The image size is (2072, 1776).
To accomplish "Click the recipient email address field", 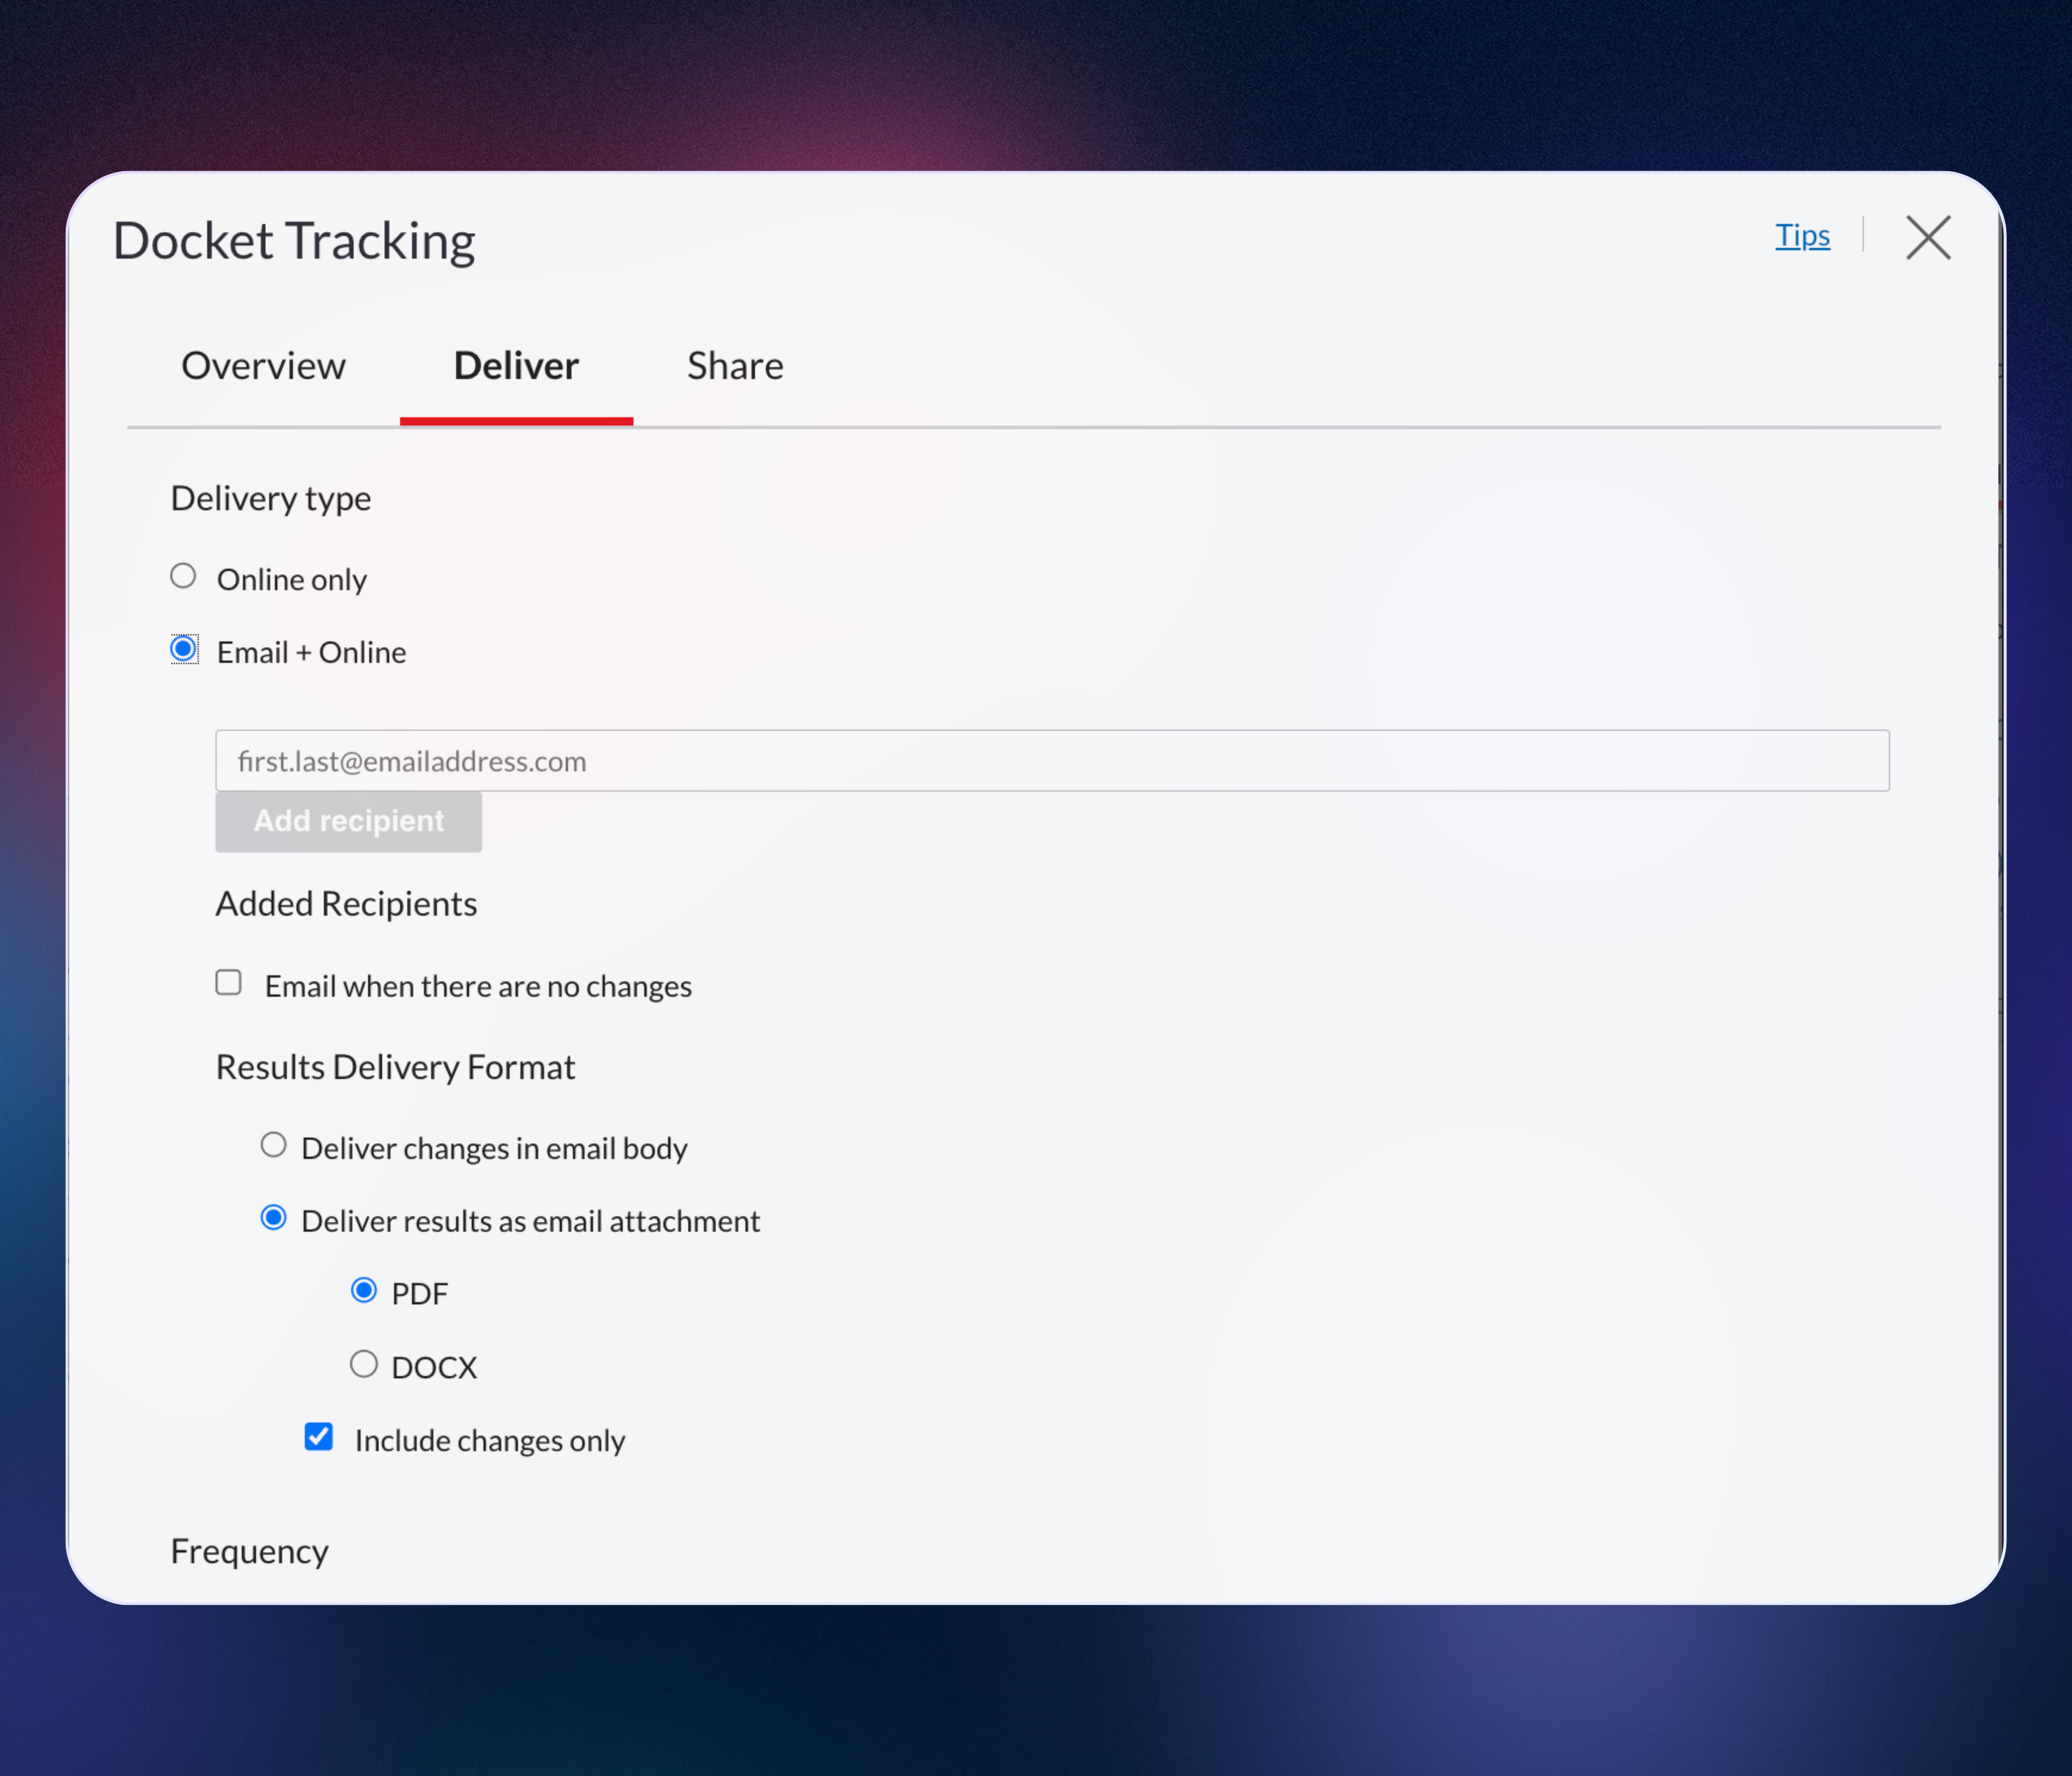I will point(1052,761).
